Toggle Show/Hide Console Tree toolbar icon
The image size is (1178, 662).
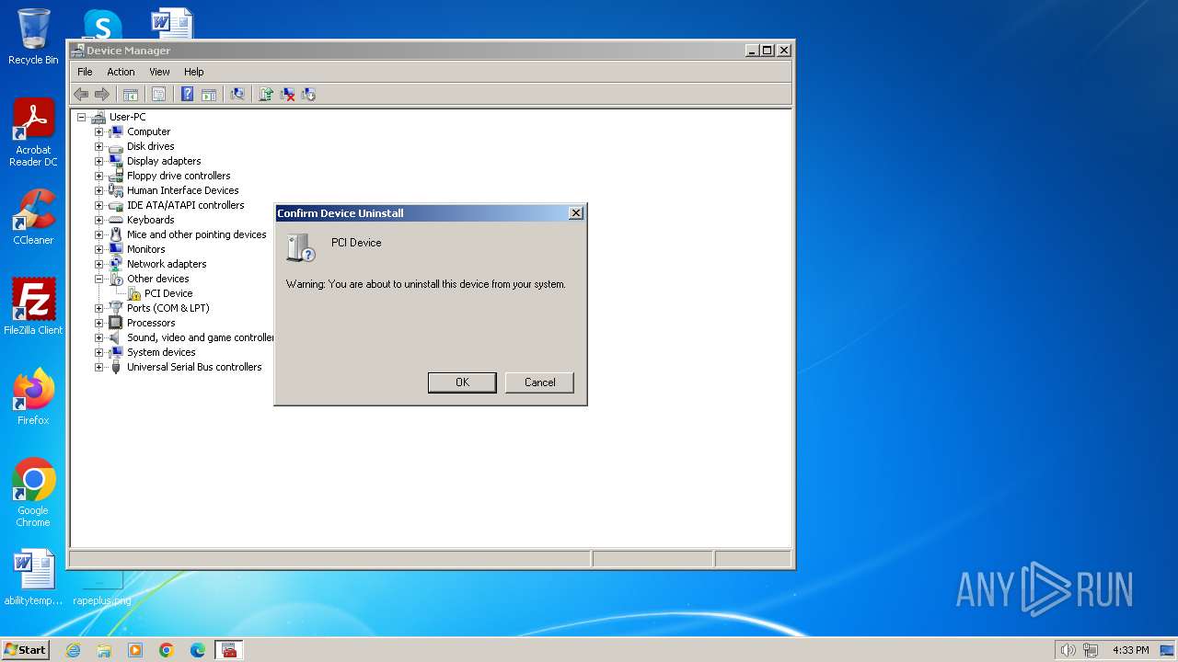(x=131, y=94)
